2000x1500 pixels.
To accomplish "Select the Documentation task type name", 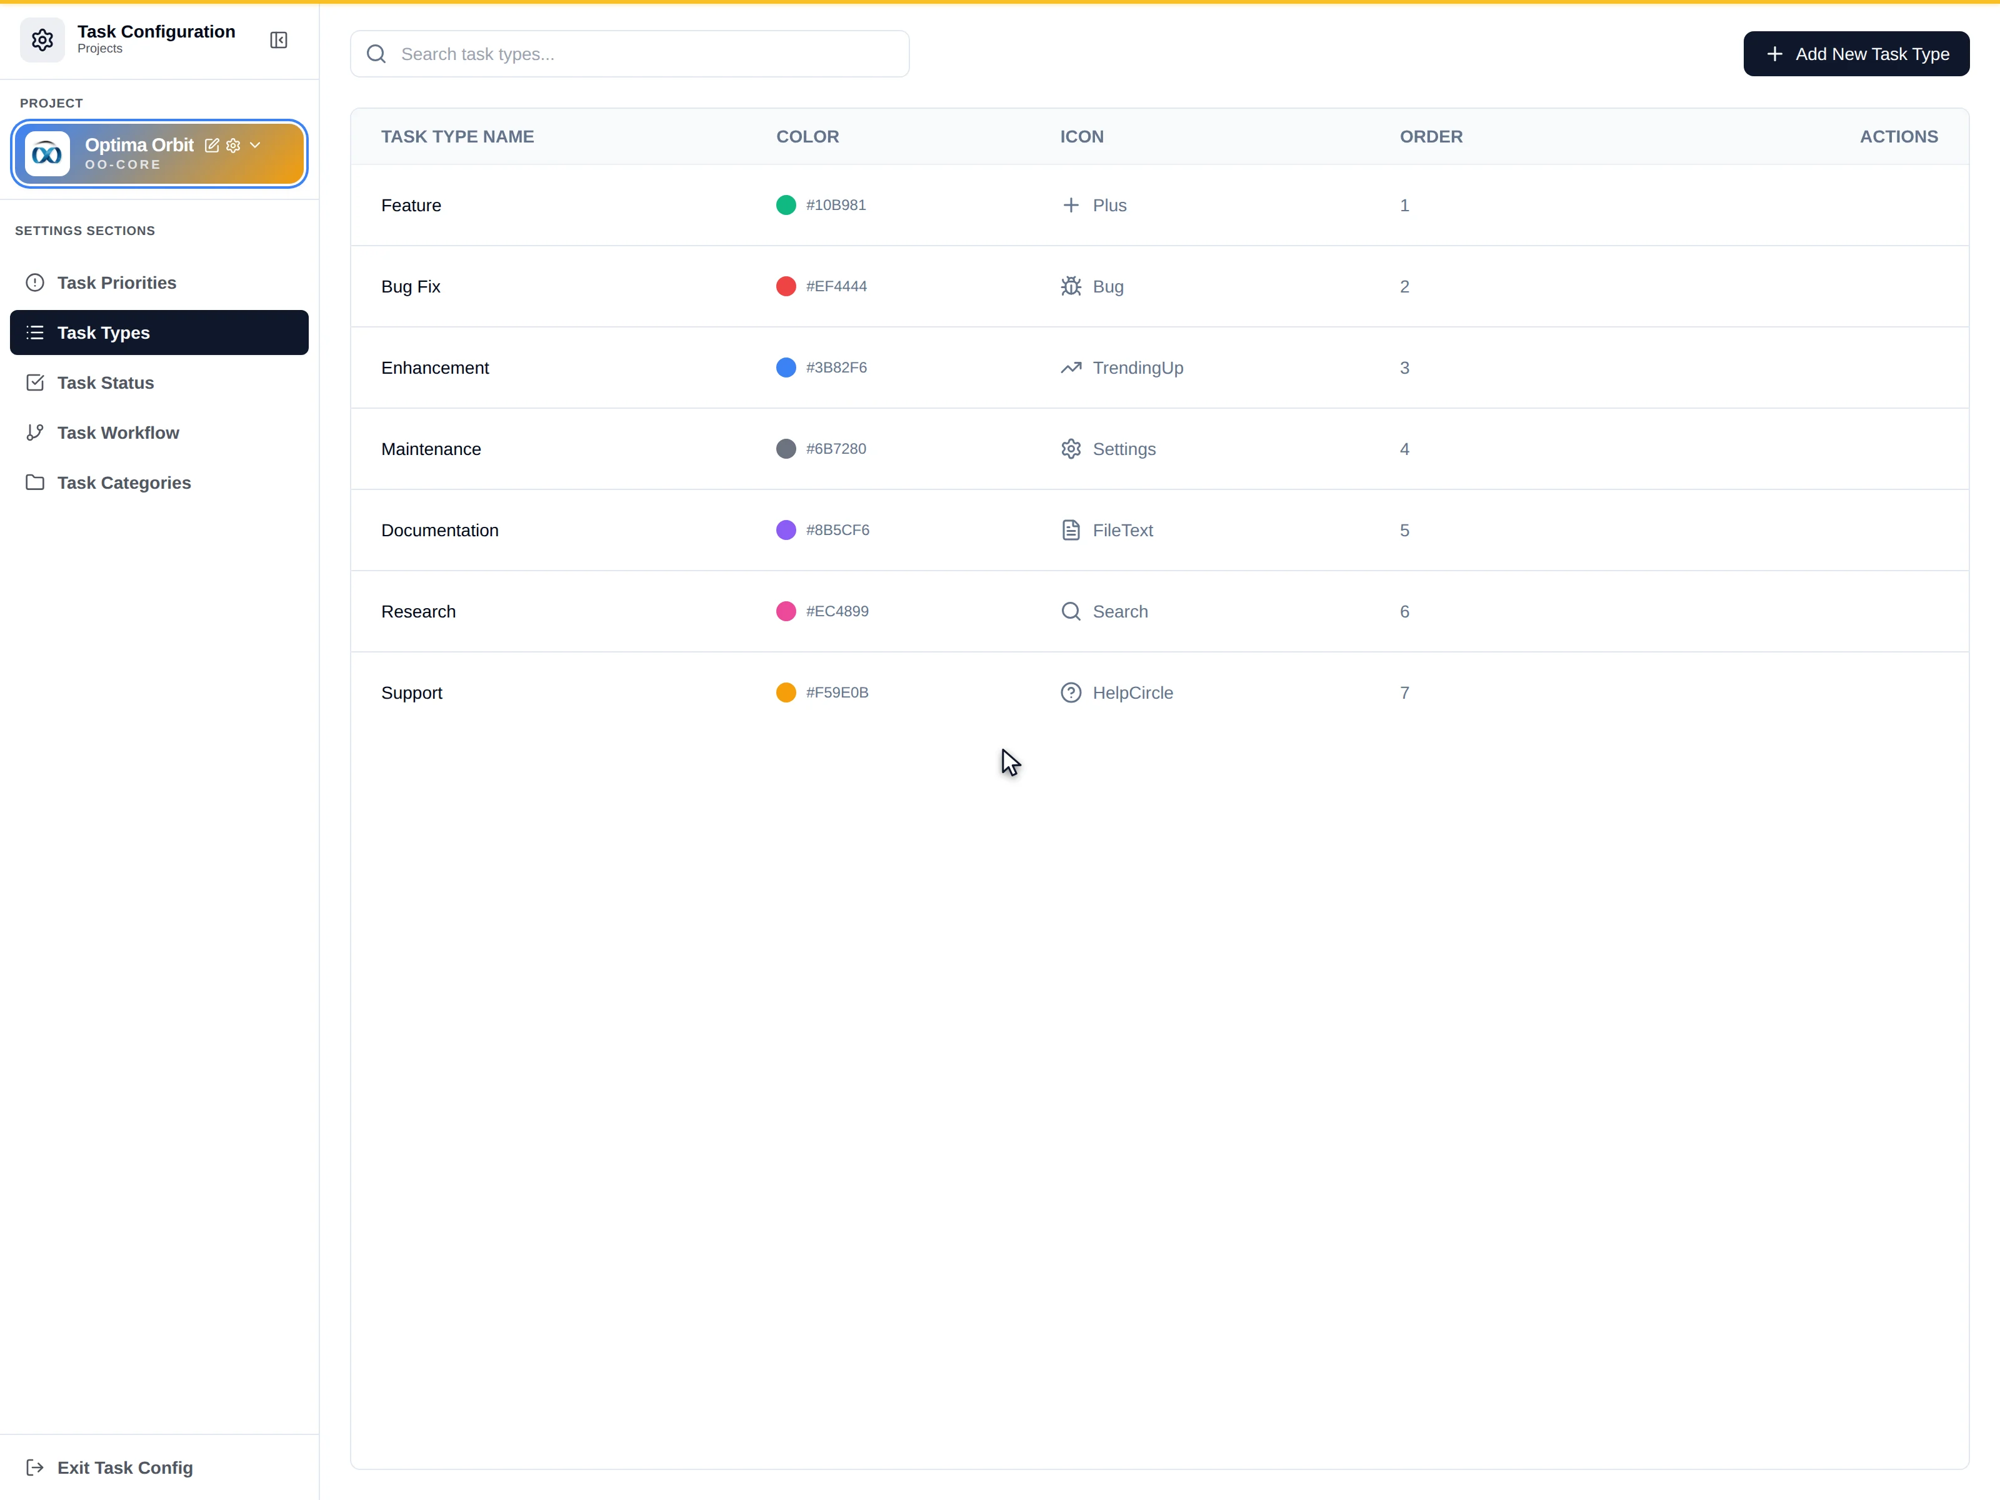I will point(439,531).
